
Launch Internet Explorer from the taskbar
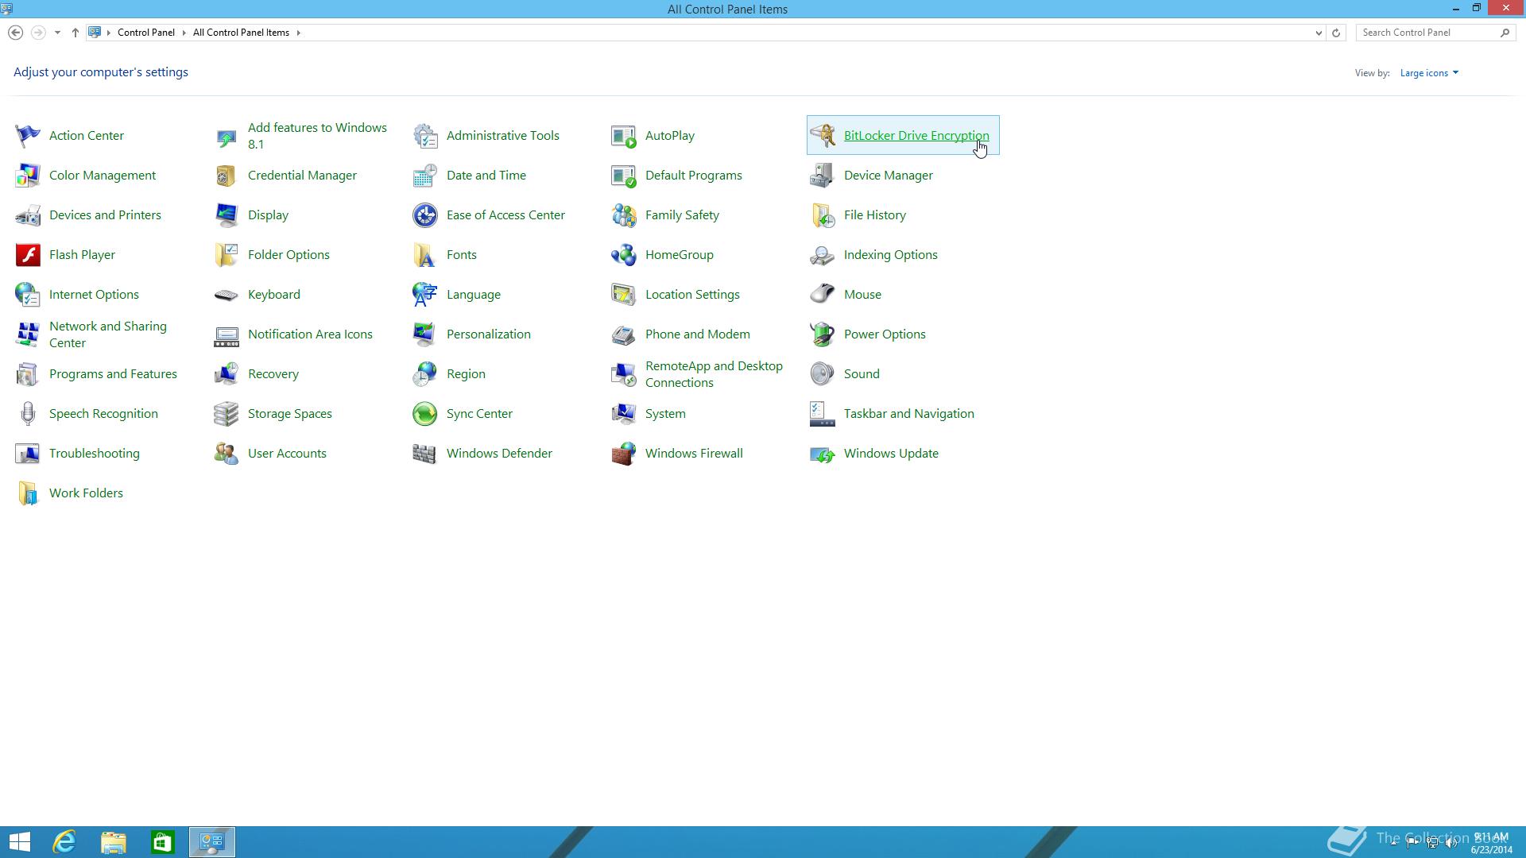pos(64,842)
